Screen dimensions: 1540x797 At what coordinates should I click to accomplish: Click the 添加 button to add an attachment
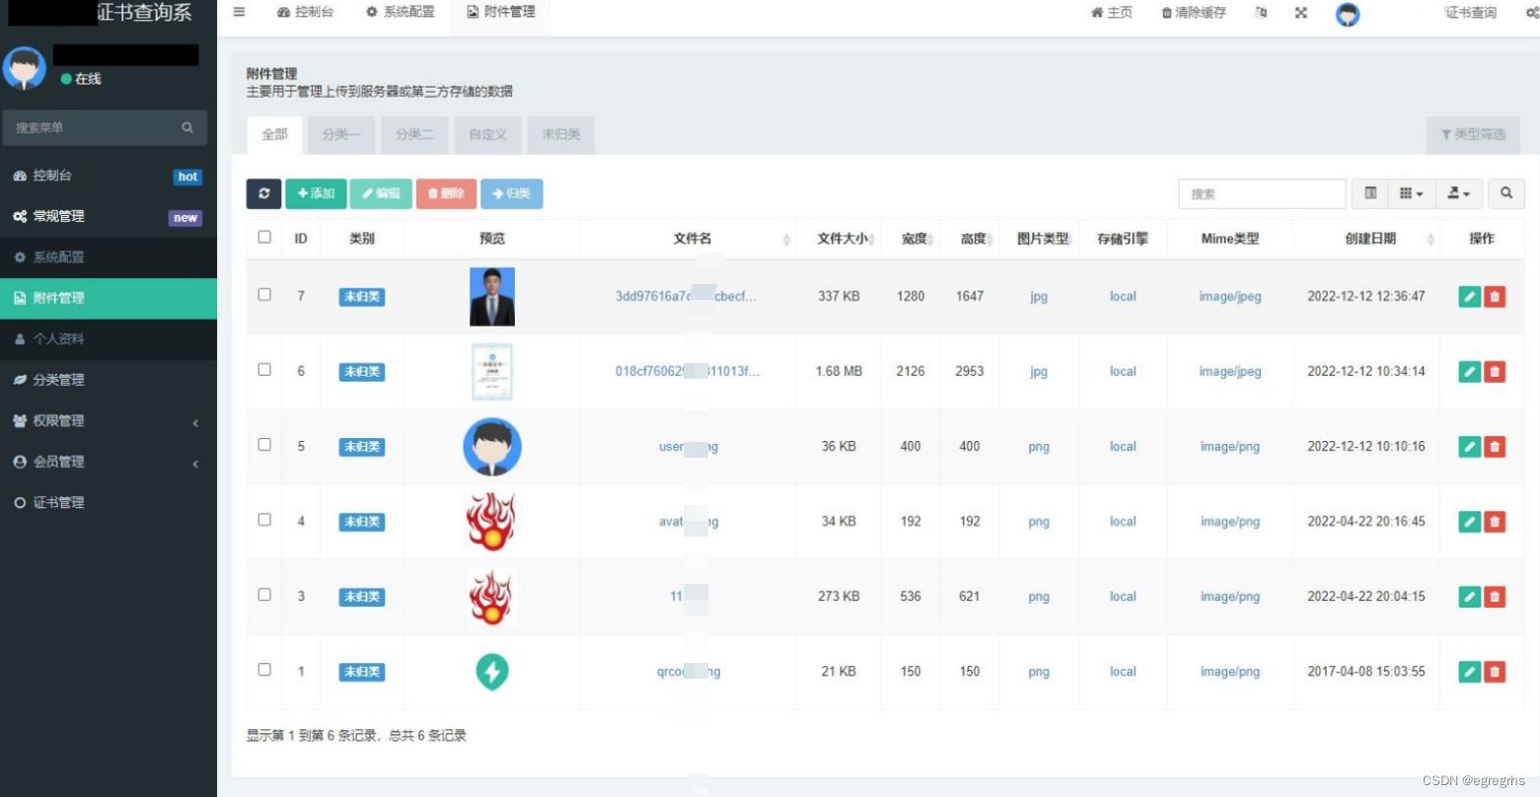[x=315, y=193]
